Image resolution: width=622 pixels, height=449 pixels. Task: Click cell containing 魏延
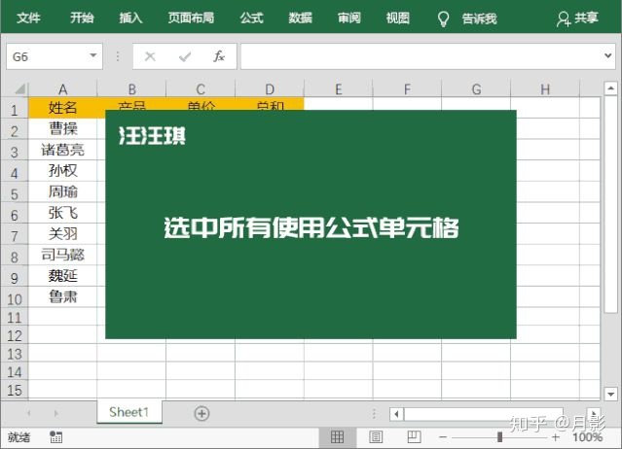(62, 276)
